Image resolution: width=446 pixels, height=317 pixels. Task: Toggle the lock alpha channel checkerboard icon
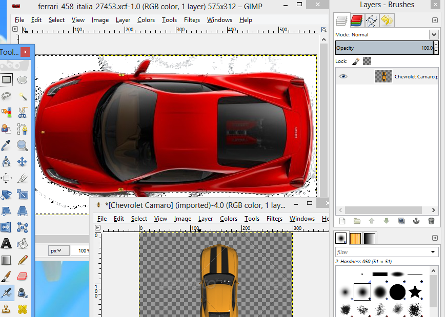tap(367, 61)
